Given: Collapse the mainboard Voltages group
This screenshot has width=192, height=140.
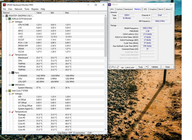Looking at the screenshot, I should point(10,22).
